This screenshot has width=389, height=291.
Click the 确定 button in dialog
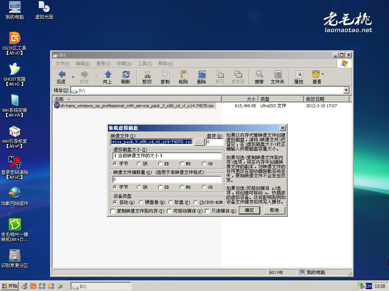249,210
